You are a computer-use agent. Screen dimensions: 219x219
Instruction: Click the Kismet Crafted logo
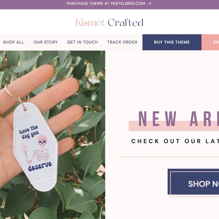point(109,23)
